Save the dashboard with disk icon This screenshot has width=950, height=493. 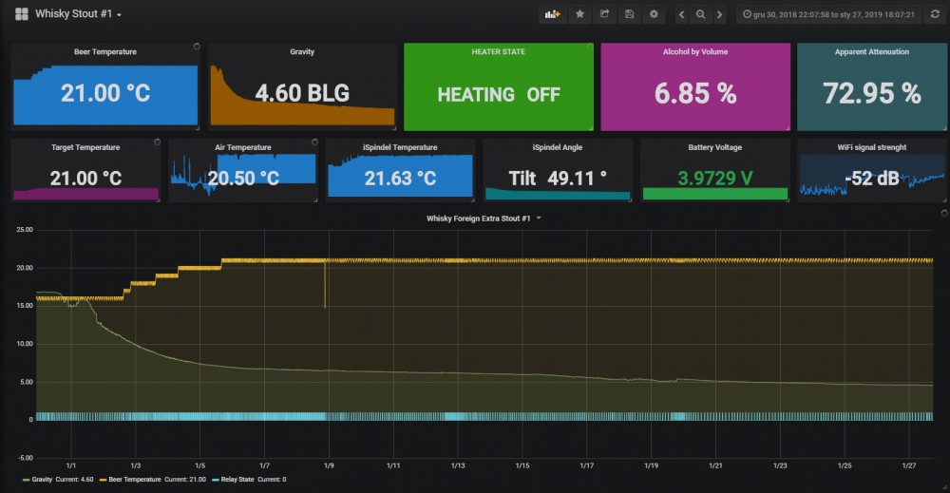(x=629, y=14)
